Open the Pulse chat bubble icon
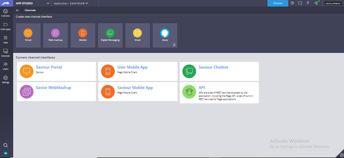 pos(300,3)
